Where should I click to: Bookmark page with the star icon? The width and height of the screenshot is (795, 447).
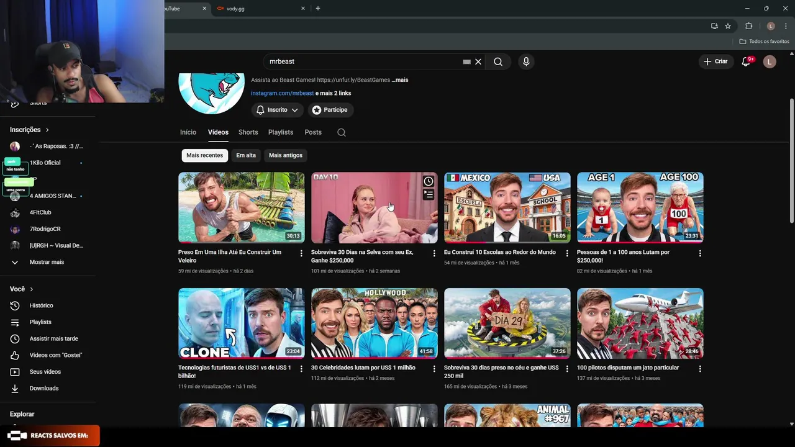tap(728, 26)
